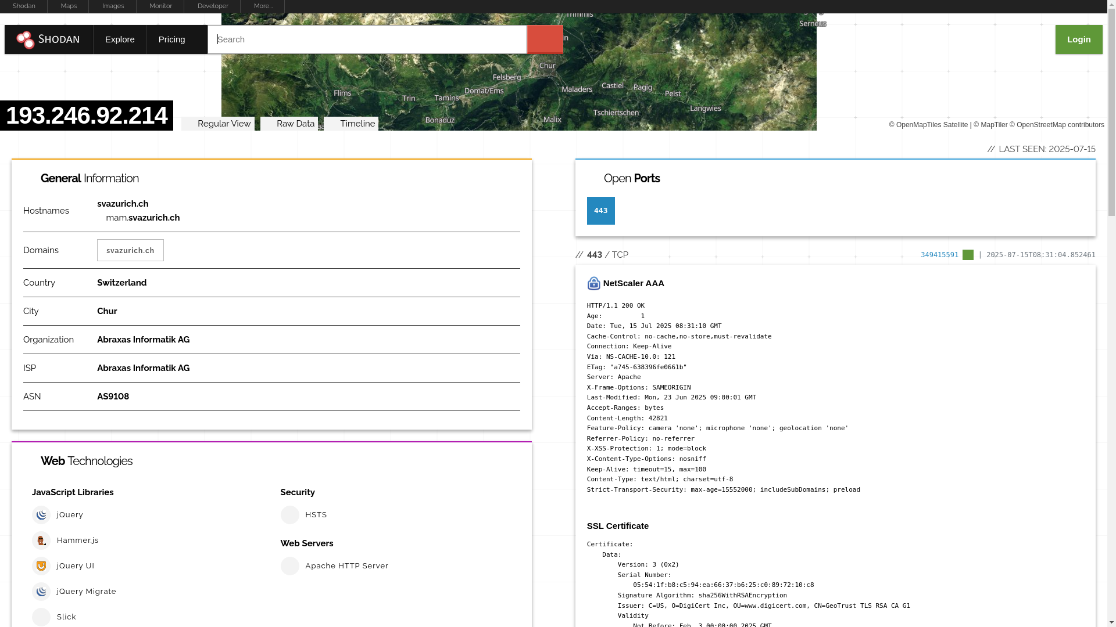Click the IP heading 193.246.92.214
Screen dimensions: 1116x627
tap(87, 116)
